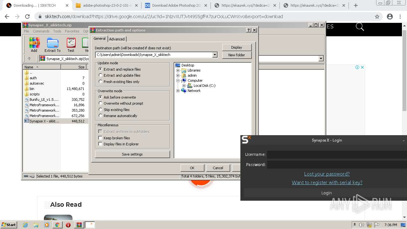Open the Chrome profile avatar menu

click(390, 17)
